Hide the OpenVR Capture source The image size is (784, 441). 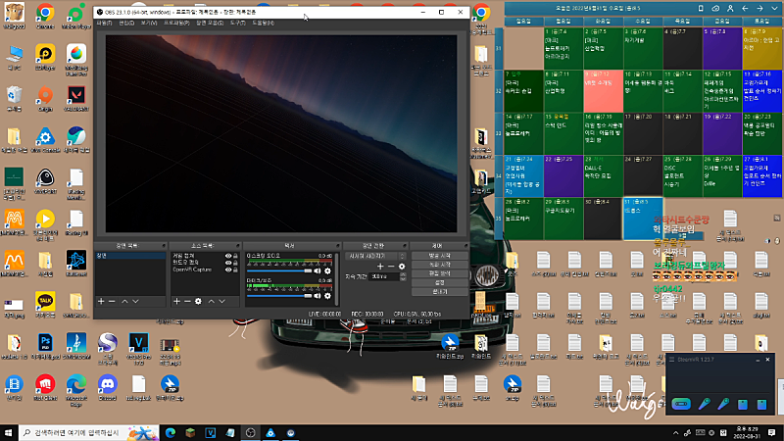tap(227, 270)
